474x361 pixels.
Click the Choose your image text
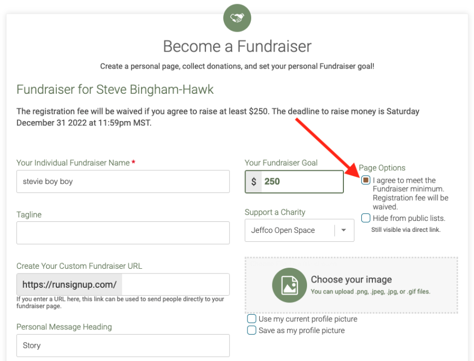tap(351, 280)
